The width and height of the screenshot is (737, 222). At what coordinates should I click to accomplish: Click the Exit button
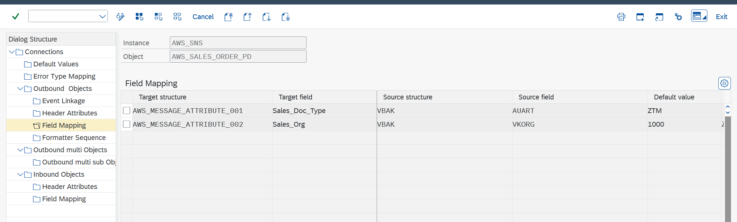click(x=722, y=17)
